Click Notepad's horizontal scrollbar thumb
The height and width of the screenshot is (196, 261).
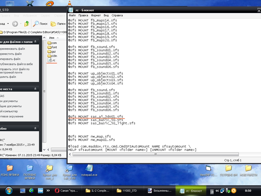pos(155,154)
